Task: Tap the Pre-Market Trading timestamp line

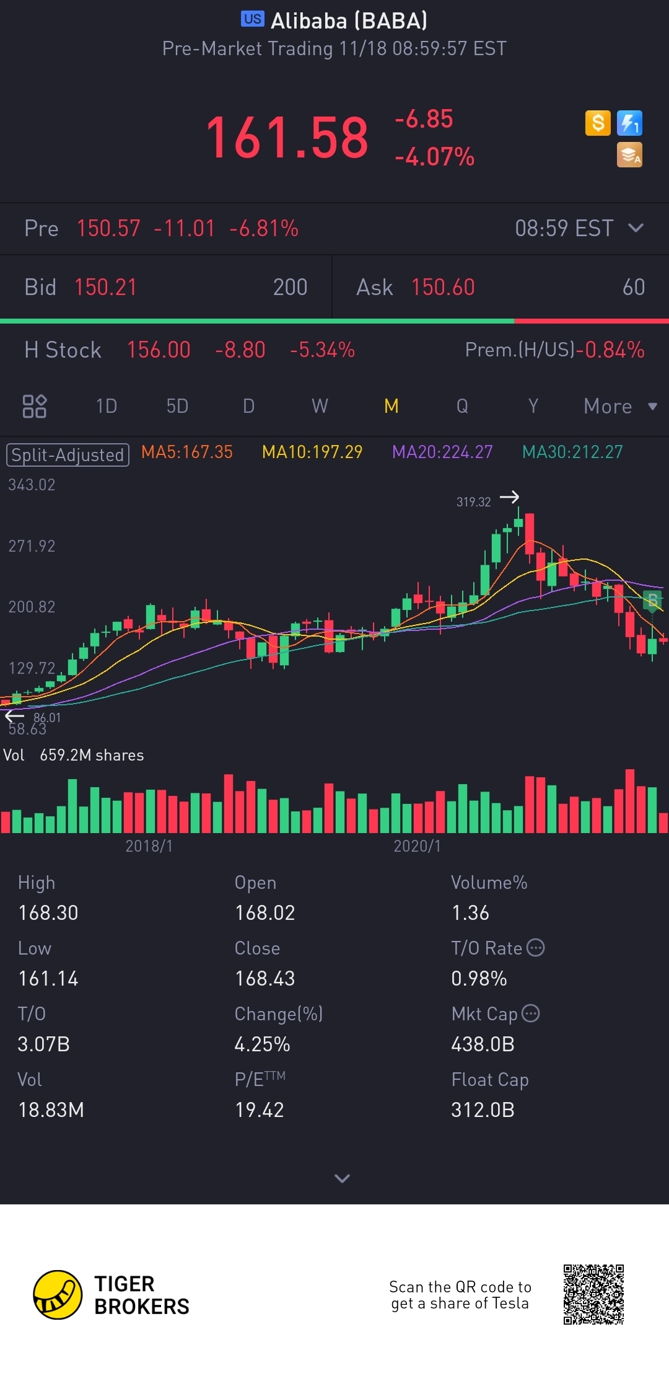Action: [x=334, y=48]
